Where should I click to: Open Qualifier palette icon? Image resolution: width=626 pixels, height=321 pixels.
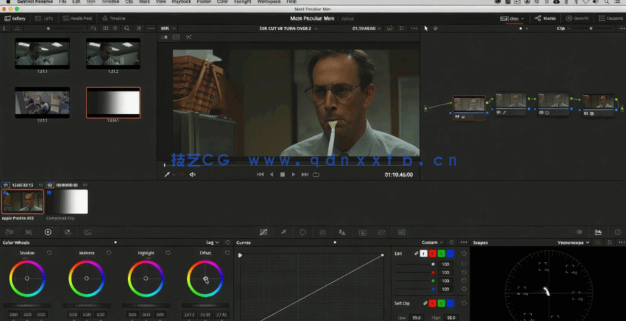coord(284,232)
